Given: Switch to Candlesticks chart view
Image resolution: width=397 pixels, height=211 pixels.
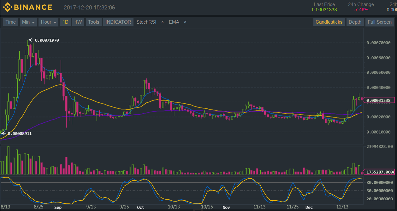Looking at the screenshot, I should [329, 22].
